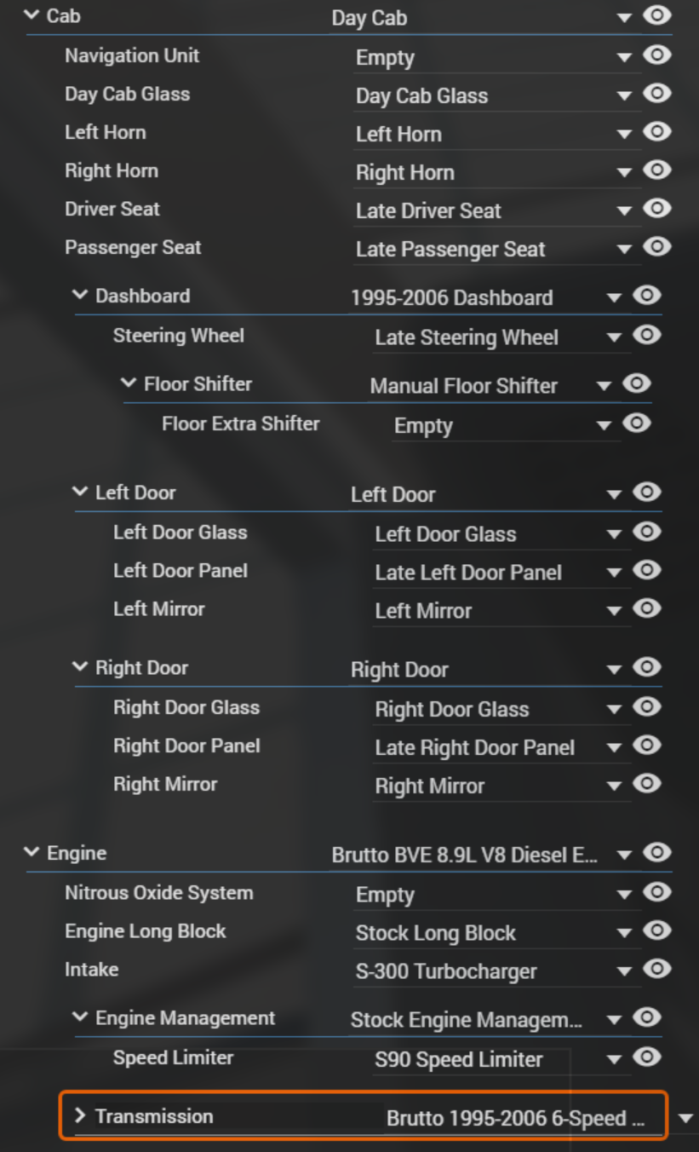Screen dimensions: 699x1152
Task: Toggle Engine group visibility eye
Action: click(656, 853)
